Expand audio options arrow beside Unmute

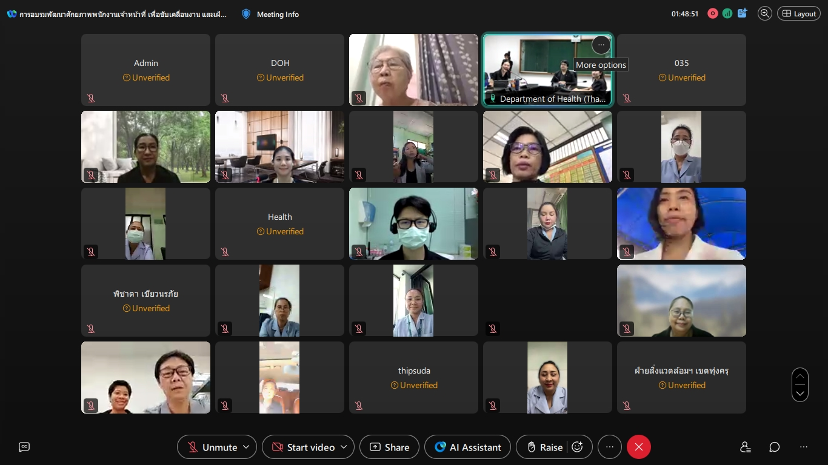coord(246,447)
